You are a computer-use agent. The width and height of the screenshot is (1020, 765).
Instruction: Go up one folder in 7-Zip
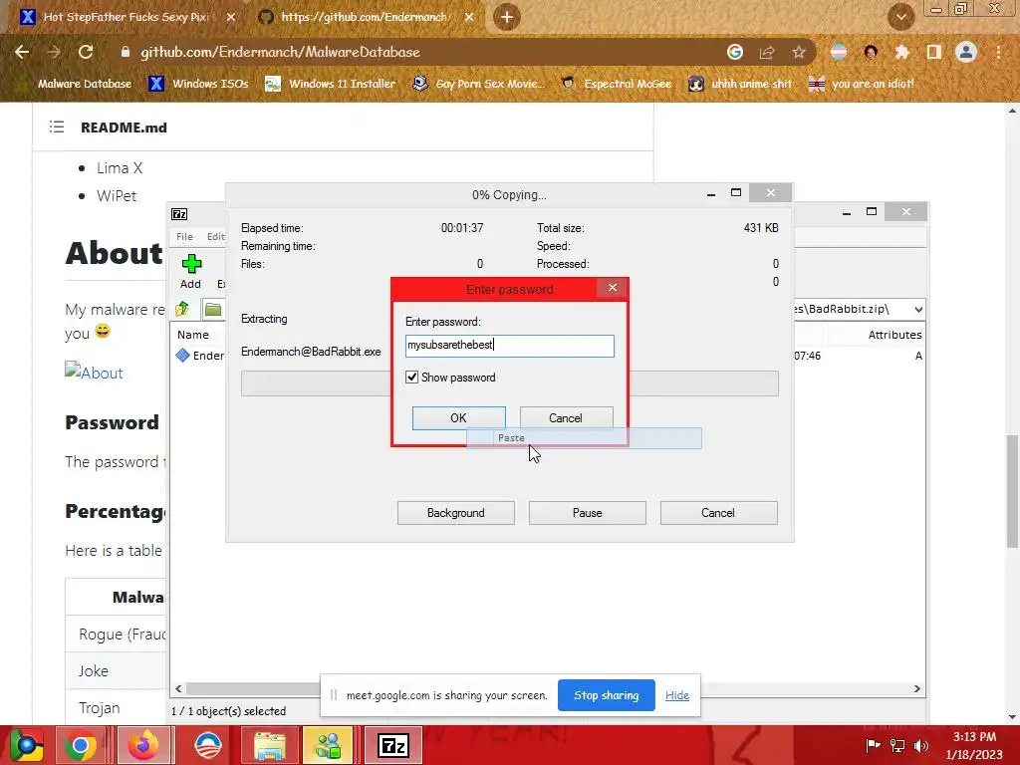coord(182,309)
